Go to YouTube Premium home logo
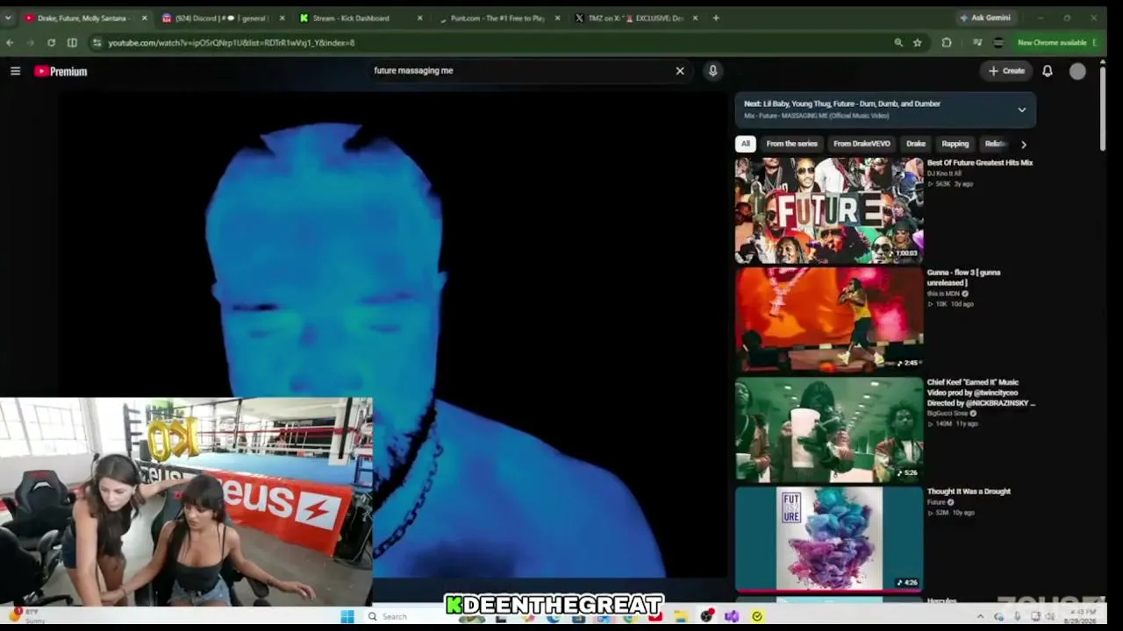The height and width of the screenshot is (631, 1123). click(x=61, y=71)
